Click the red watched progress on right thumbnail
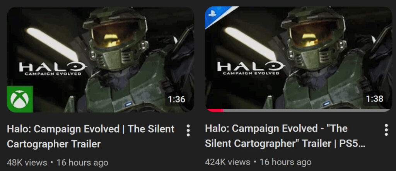Image resolution: width=396 pixels, height=171 pixels. (x=215, y=110)
